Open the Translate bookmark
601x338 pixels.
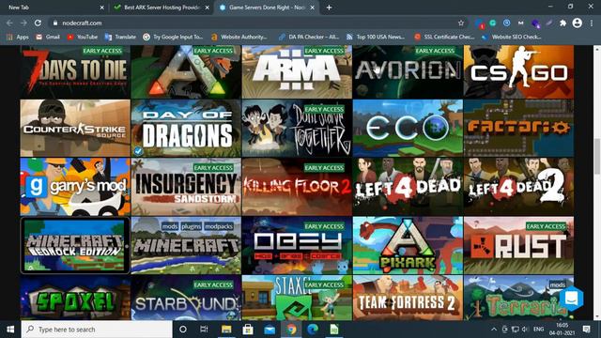click(x=120, y=37)
